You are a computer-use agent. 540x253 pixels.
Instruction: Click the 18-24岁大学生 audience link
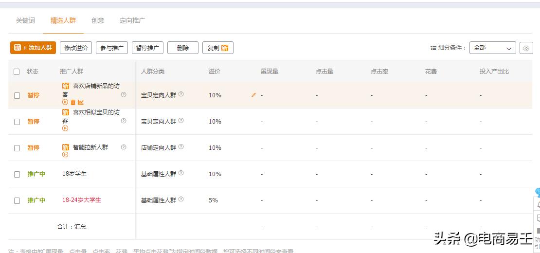point(82,200)
